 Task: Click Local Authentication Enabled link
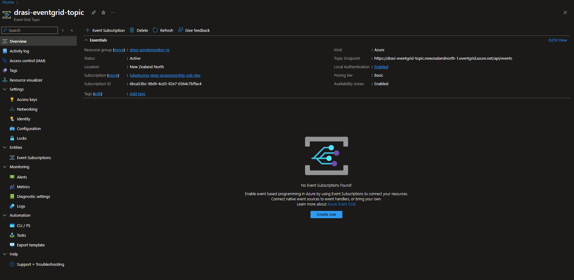pyautogui.click(x=381, y=67)
